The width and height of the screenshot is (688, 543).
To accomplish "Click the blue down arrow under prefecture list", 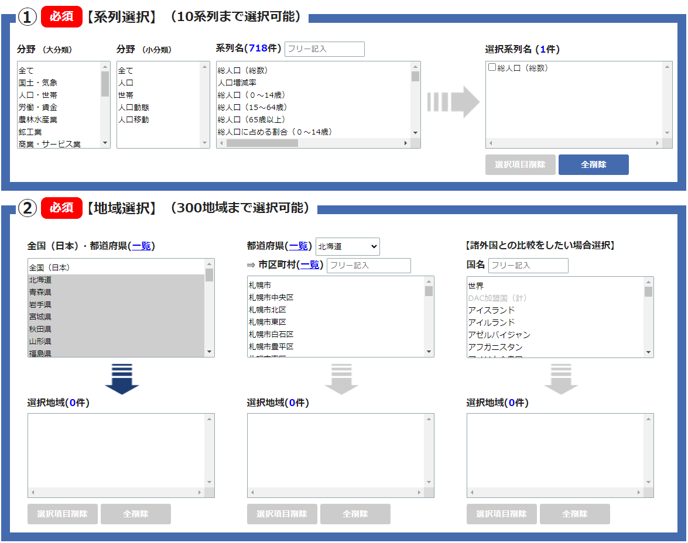I will [121, 379].
